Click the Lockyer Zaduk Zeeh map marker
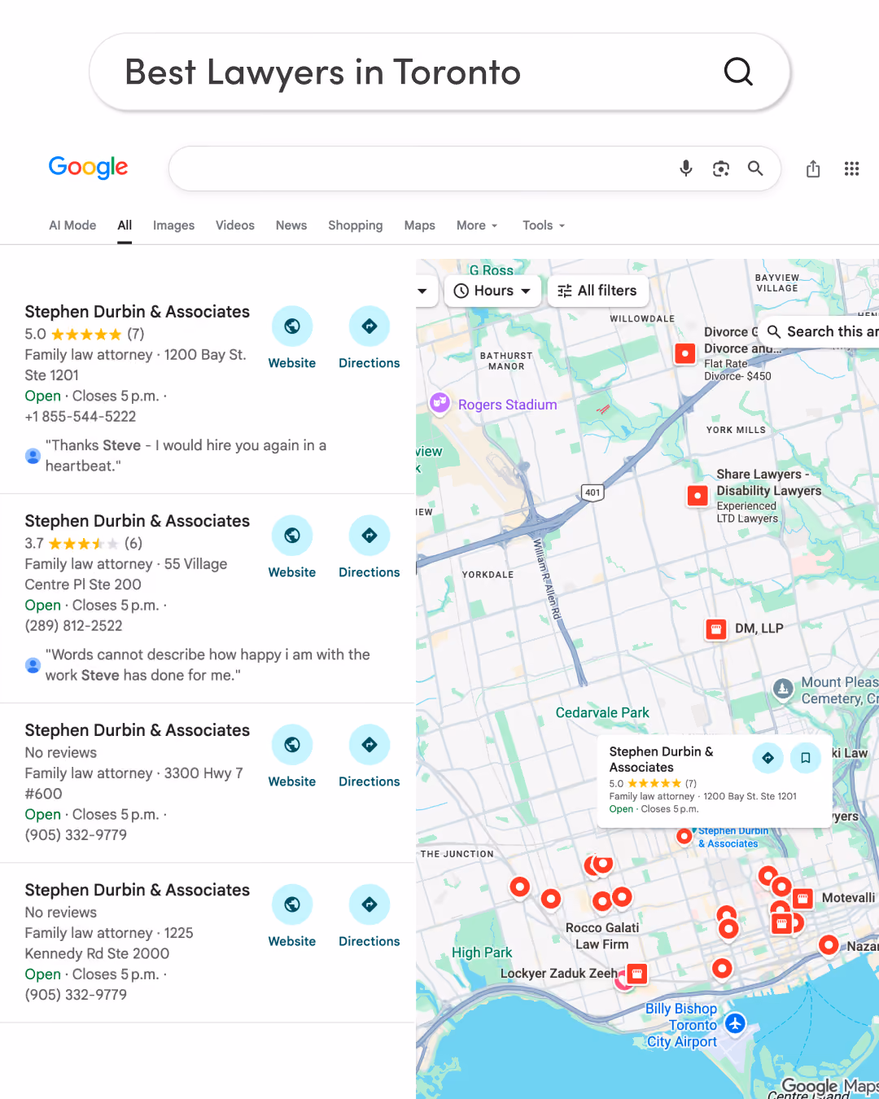The width and height of the screenshot is (879, 1099). pyautogui.click(x=636, y=974)
